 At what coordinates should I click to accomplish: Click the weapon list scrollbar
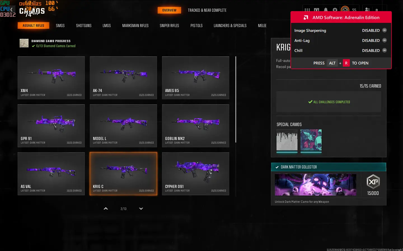(236, 99)
